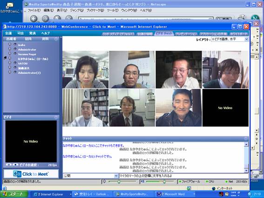Open 受信トレイ - Outlook taskbar button
The width and height of the screenshot is (264, 198).
(x=92, y=194)
